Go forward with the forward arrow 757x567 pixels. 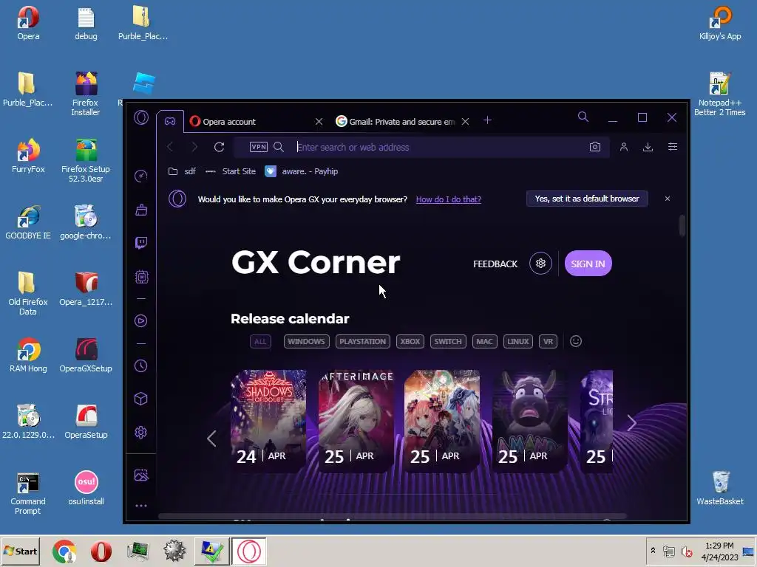194,147
